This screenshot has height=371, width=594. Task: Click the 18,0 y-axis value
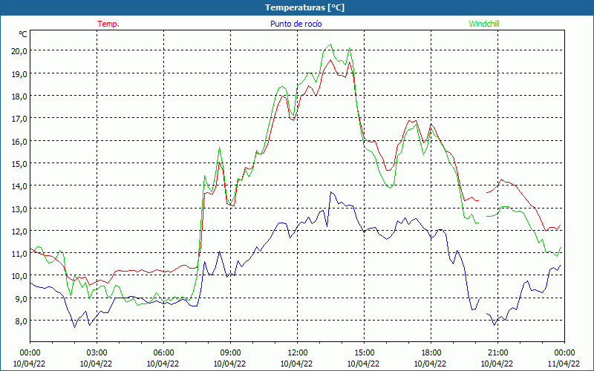19,96
